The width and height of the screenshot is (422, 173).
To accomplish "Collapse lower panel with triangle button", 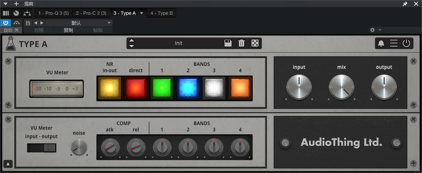I will (x=8, y=164).
